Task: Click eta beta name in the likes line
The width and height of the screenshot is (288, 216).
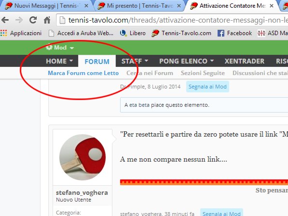Action: click(139, 105)
